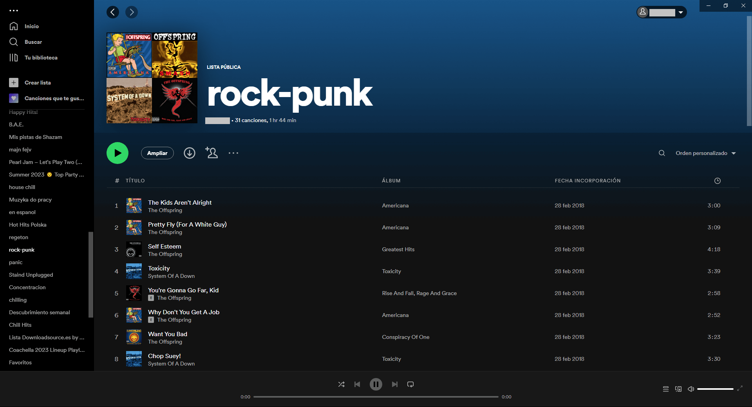
Task: Adjust the volume slider
Action: [715, 389]
